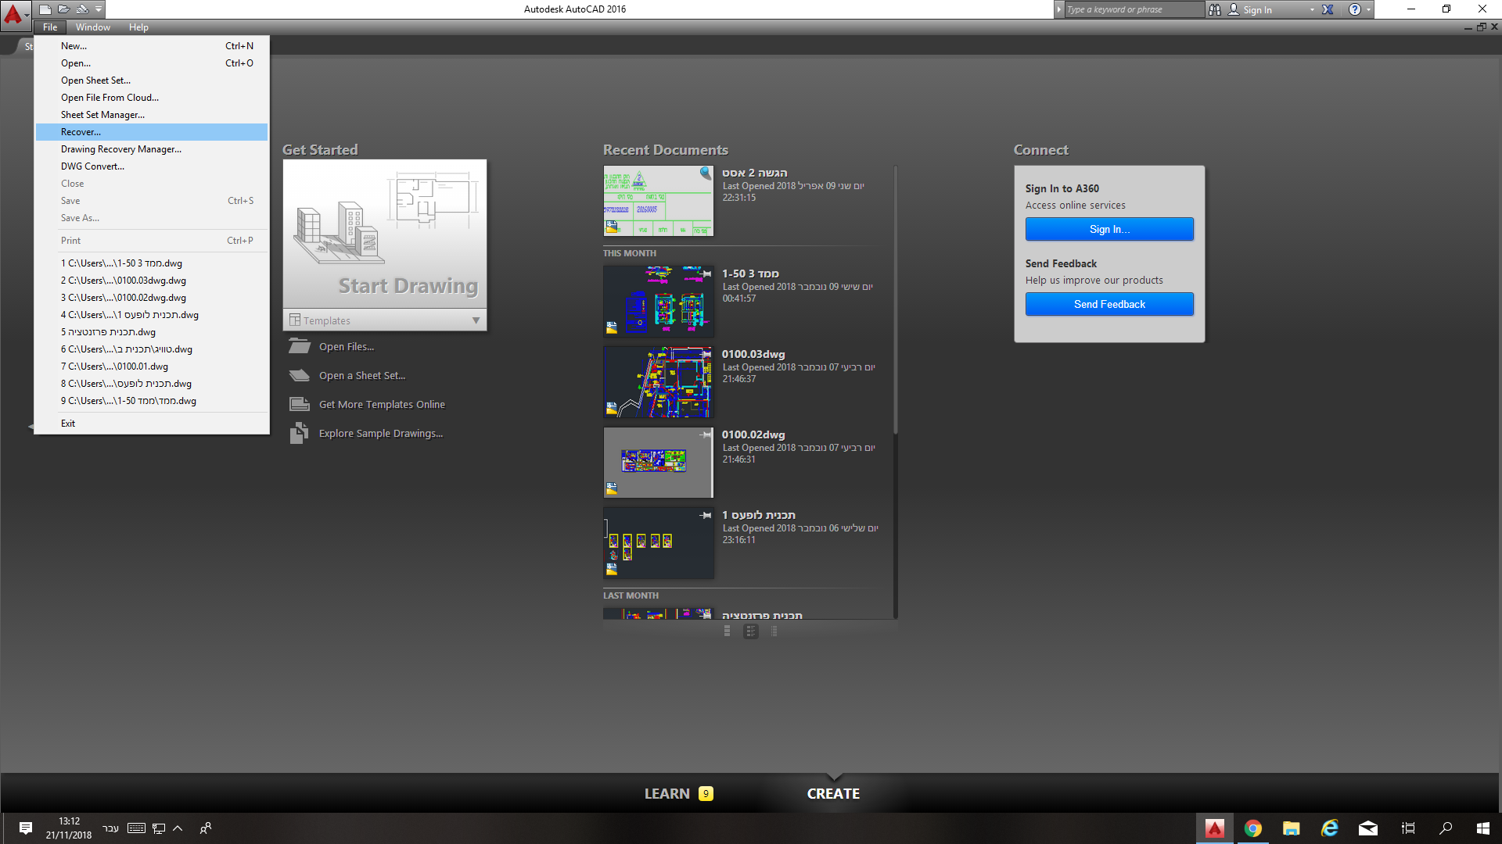Open the Autodesk Exchange Apps X icon
Image resolution: width=1502 pixels, height=844 pixels.
coord(1328,9)
